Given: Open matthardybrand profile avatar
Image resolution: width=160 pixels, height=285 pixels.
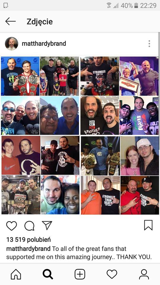Looking at the screenshot, I should (x=12, y=44).
